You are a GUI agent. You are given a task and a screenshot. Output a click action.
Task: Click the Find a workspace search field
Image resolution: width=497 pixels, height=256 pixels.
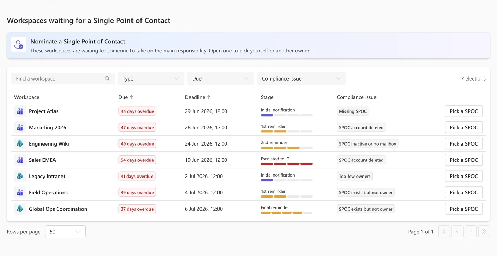click(x=63, y=78)
